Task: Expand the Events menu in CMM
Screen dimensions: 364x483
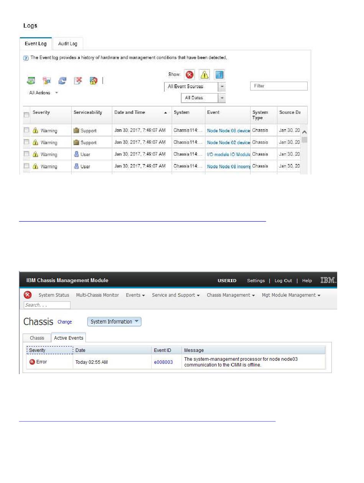Action: (x=135, y=295)
